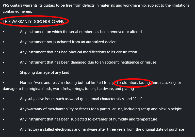195x137 pixels.
Task: Click the 'worn frets, strings, tuners' line
Action: pos(68,89)
